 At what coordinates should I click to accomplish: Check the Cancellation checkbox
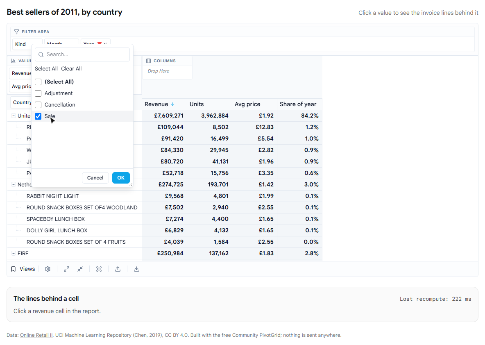click(x=38, y=104)
